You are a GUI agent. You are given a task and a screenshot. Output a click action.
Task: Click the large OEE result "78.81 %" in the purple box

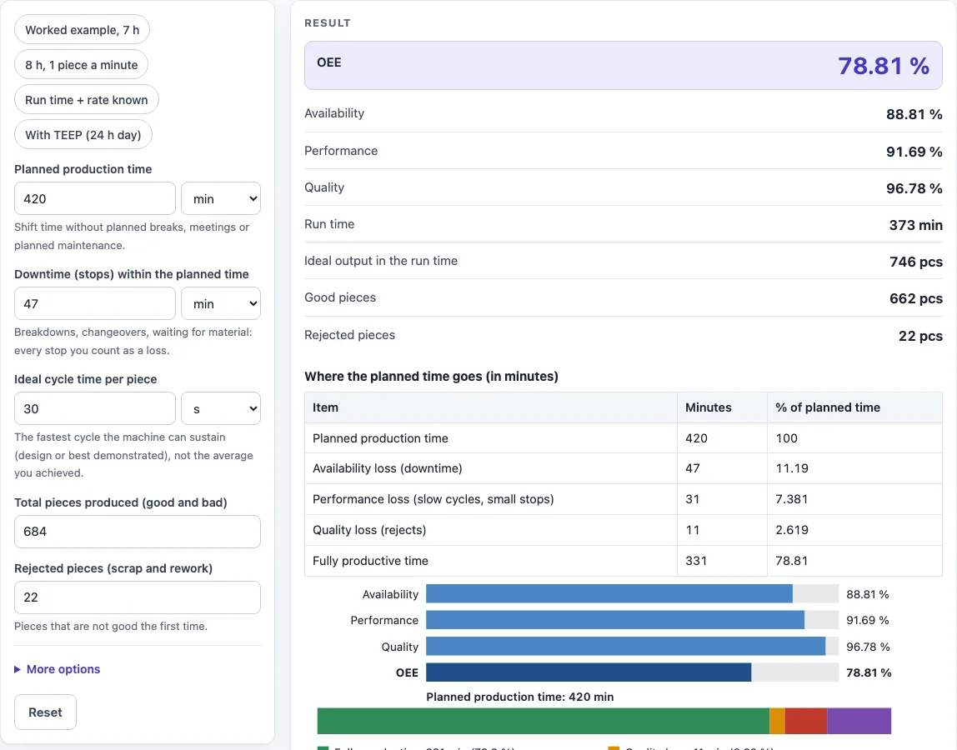[x=883, y=66]
